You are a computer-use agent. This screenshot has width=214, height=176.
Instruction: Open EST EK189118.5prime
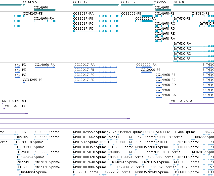(30, 142)
